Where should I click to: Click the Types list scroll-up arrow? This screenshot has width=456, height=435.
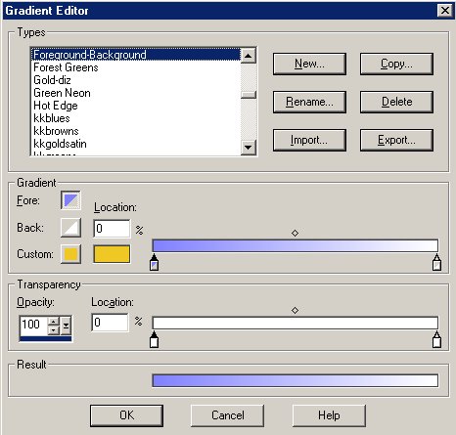point(249,56)
